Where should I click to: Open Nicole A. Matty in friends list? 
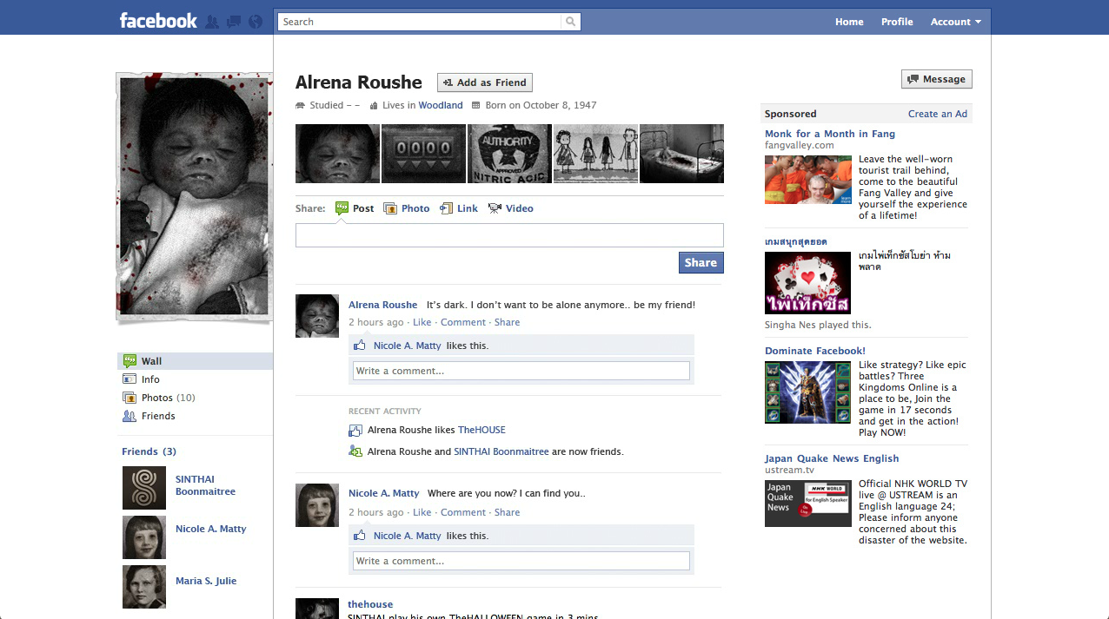[x=210, y=529]
